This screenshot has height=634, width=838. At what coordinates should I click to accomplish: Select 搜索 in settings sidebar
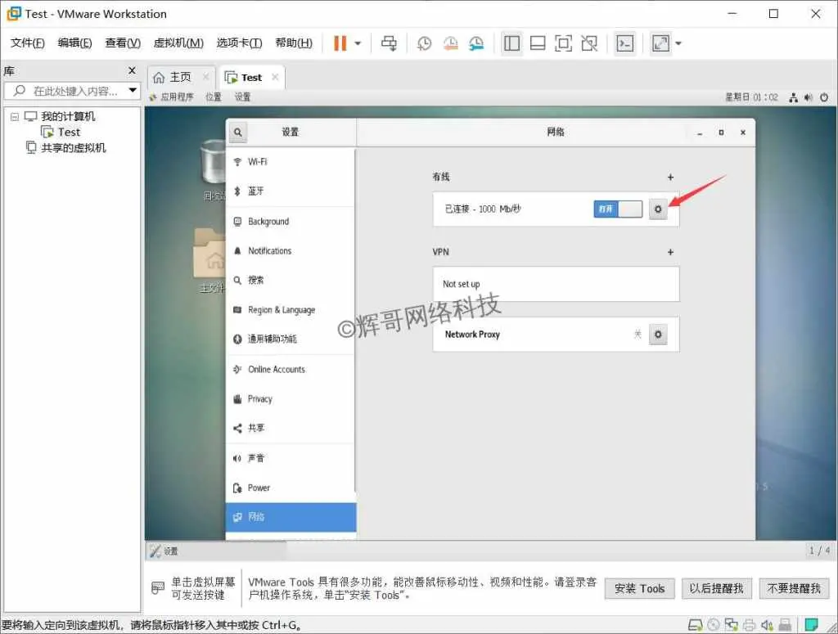[291, 280]
